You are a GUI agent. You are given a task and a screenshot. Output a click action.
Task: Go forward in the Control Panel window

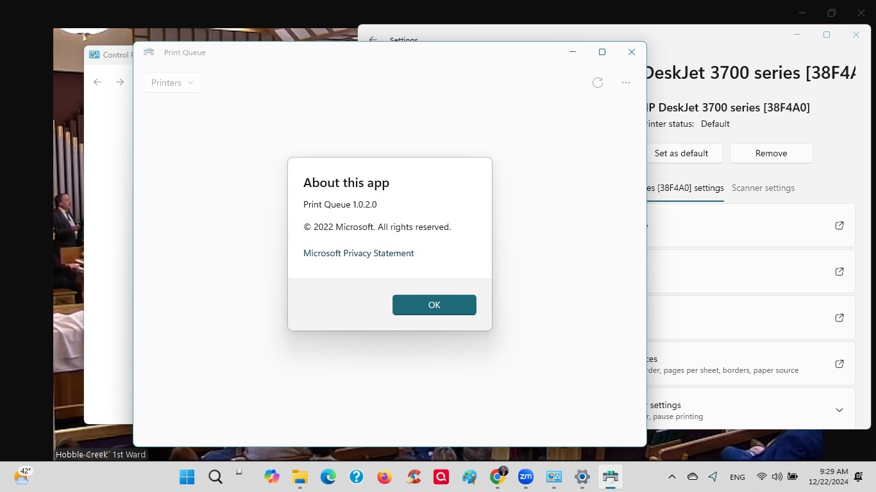coord(120,82)
